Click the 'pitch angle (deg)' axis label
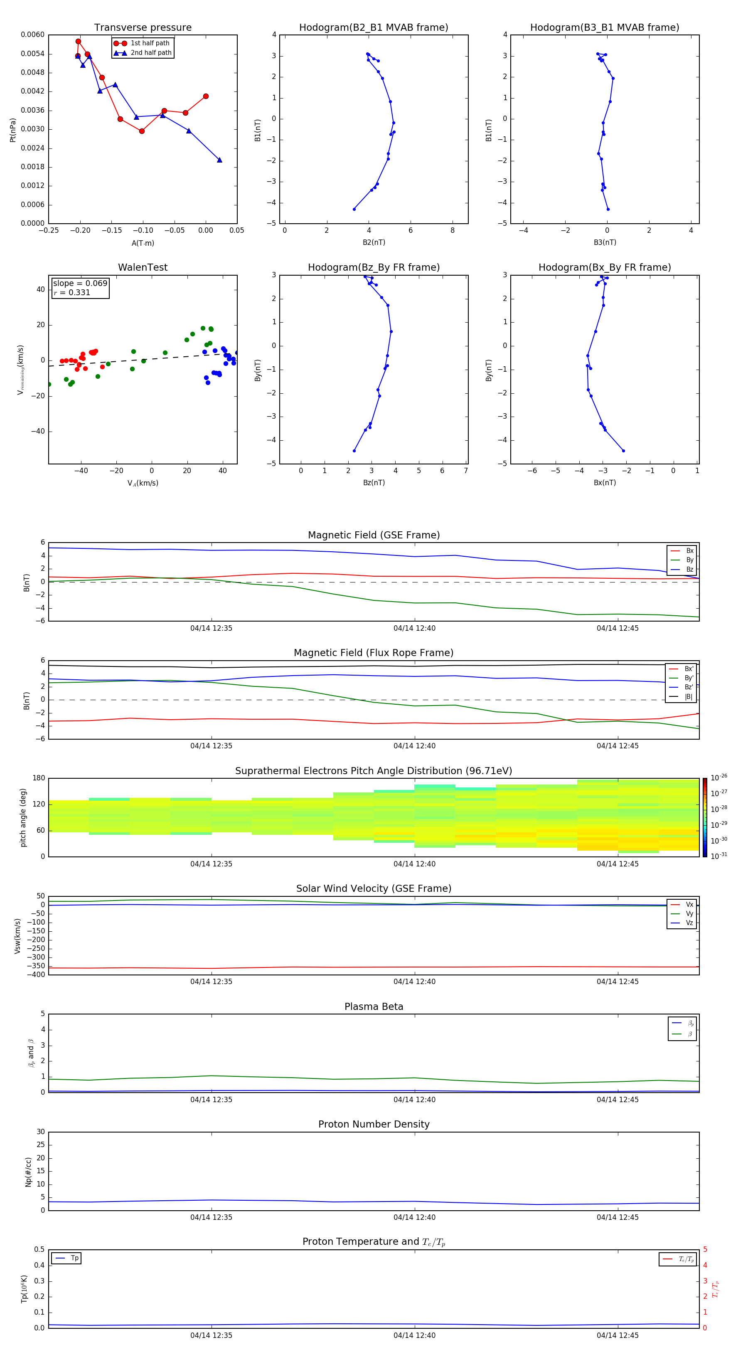Screen dimensions: 748x1372 tap(23, 817)
